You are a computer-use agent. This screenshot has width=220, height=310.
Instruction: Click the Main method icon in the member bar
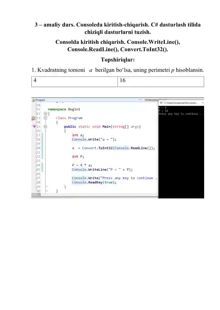tap(146, 100)
